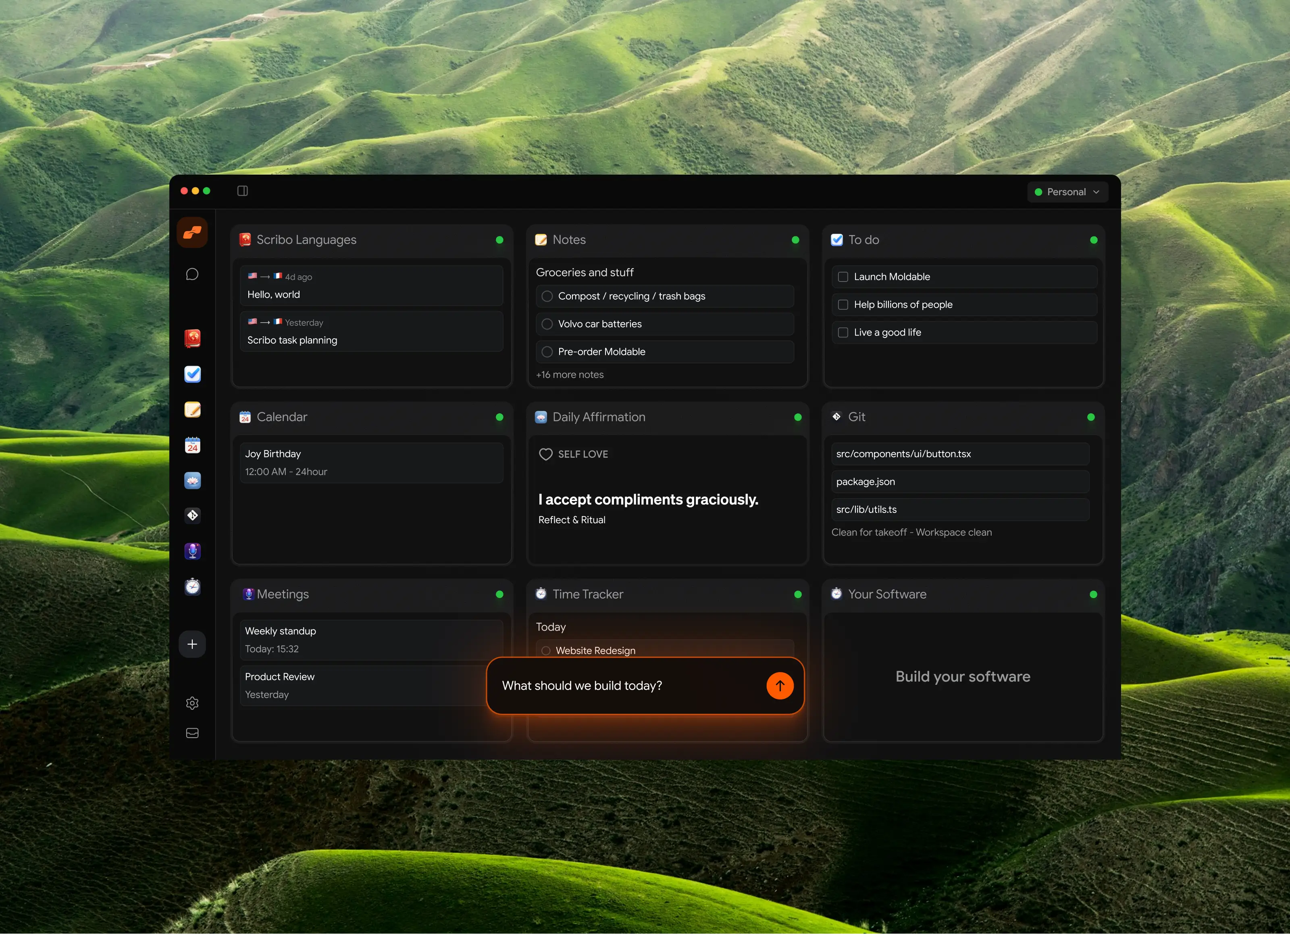Check Help billions of people task
Image resolution: width=1290 pixels, height=934 pixels.
click(843, 304)
